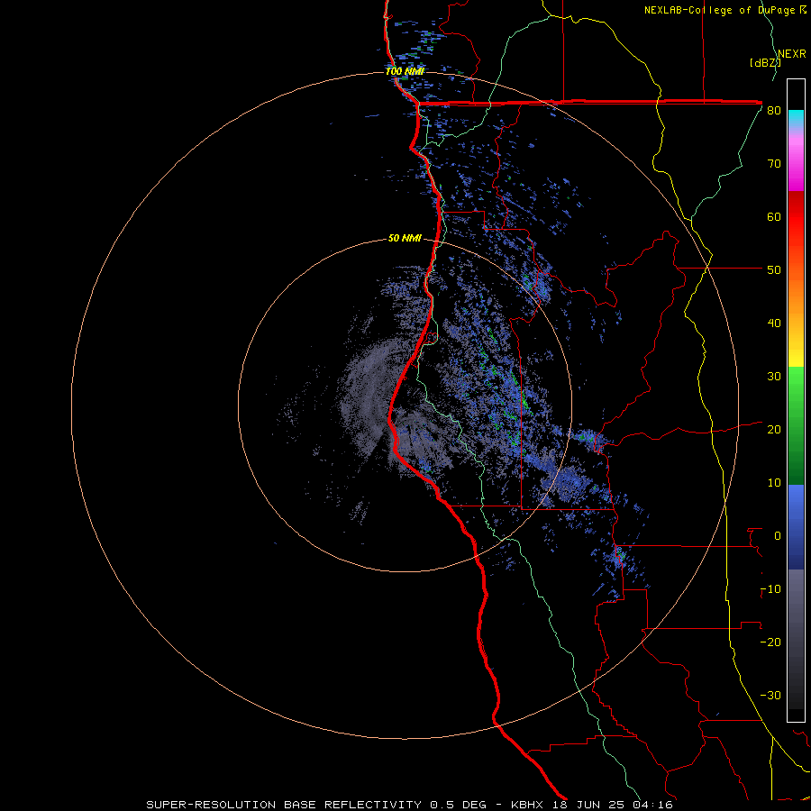Click the "[dBZ]" units label
Image resolution: width=811 pixels, height=811 pixels.
click(x=765, y=63)
